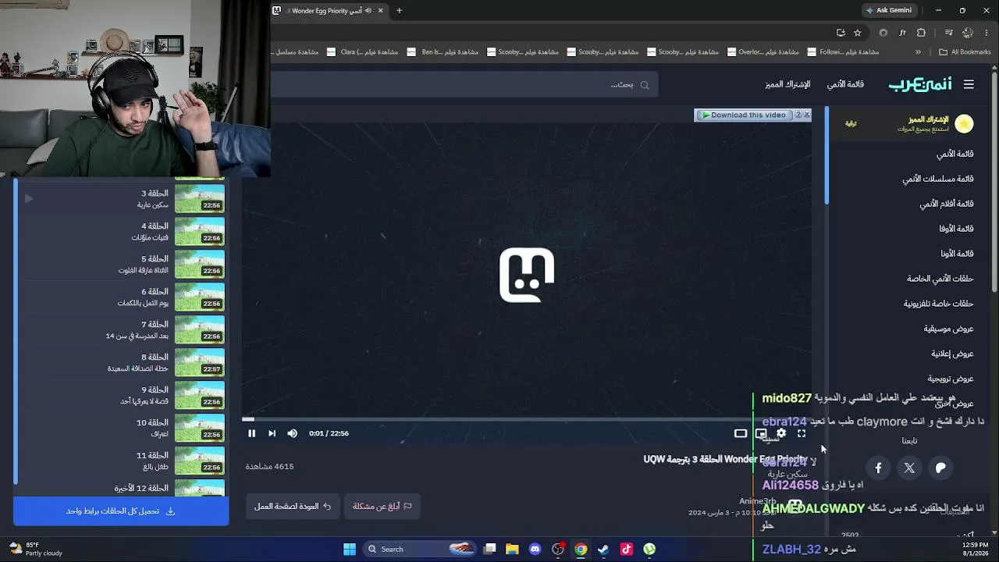999x562 pixels.
Task: Open the Chrome profile avatar
Action: click(x=968, y=33)
